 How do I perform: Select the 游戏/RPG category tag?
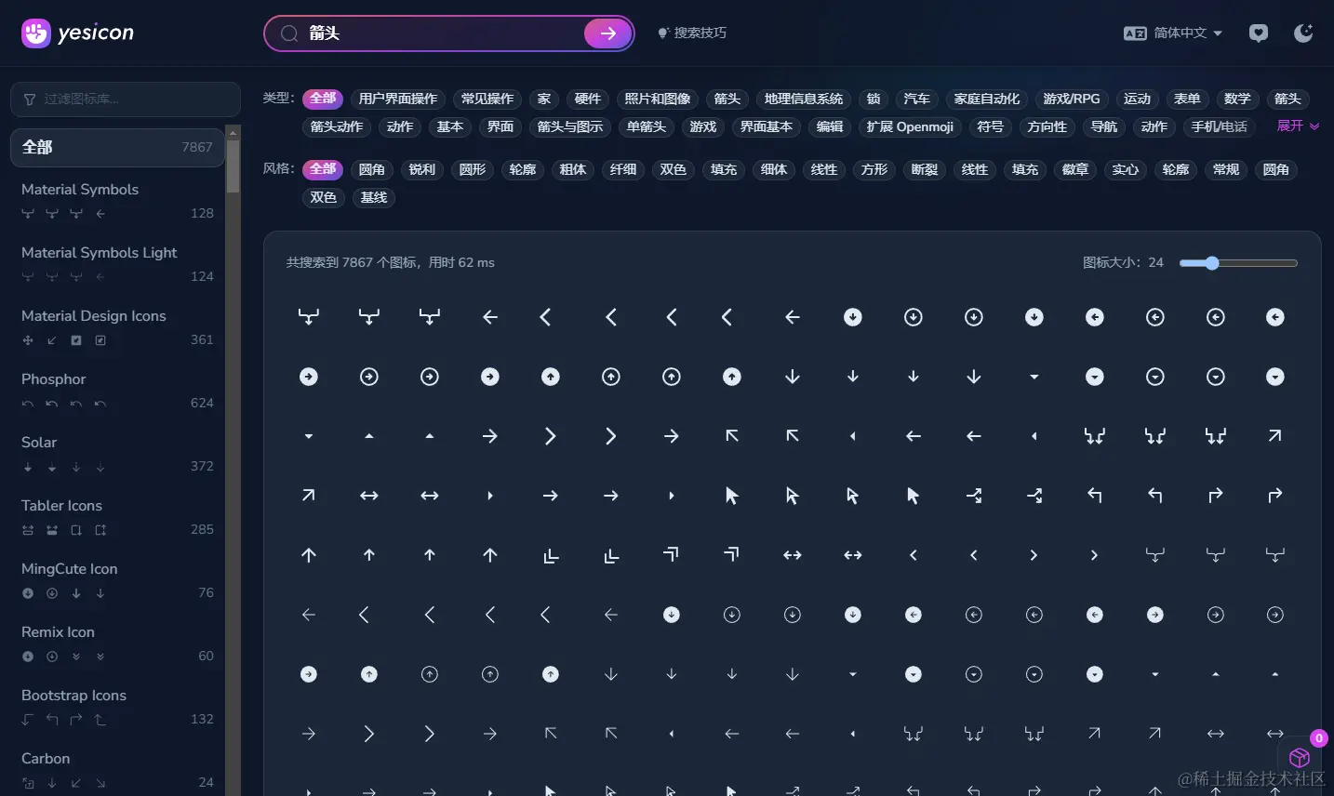[1071, 99]
